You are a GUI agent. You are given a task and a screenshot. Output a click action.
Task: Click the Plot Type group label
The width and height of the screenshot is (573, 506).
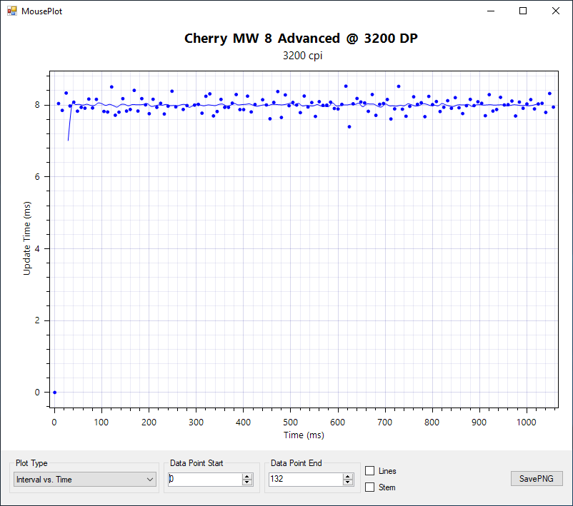(x=31, y=463)
